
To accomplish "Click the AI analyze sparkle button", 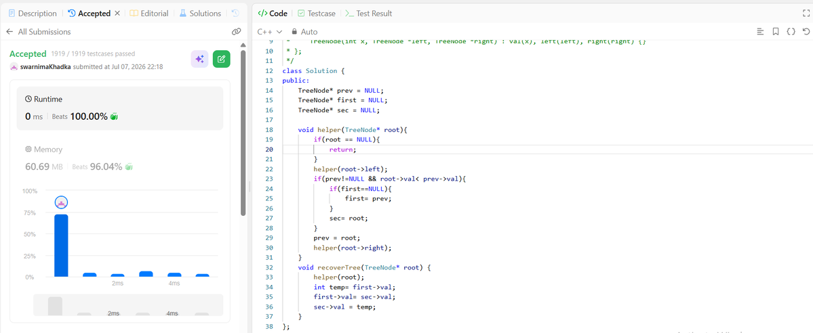I will coord(199,59).
